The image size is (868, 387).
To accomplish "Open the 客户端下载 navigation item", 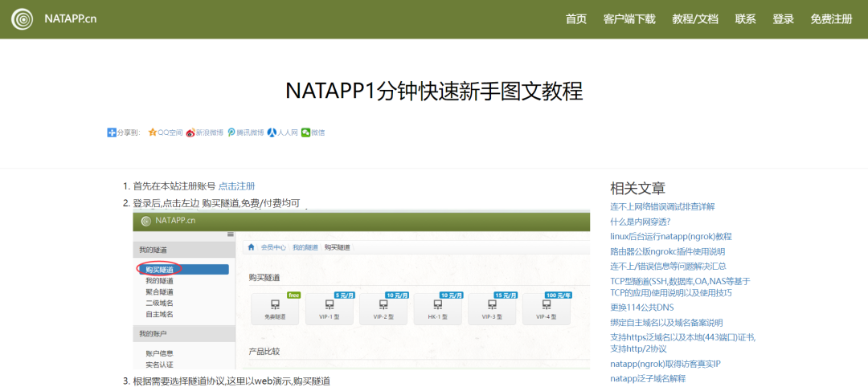I will pyautogui.click(x=629, y=18).
